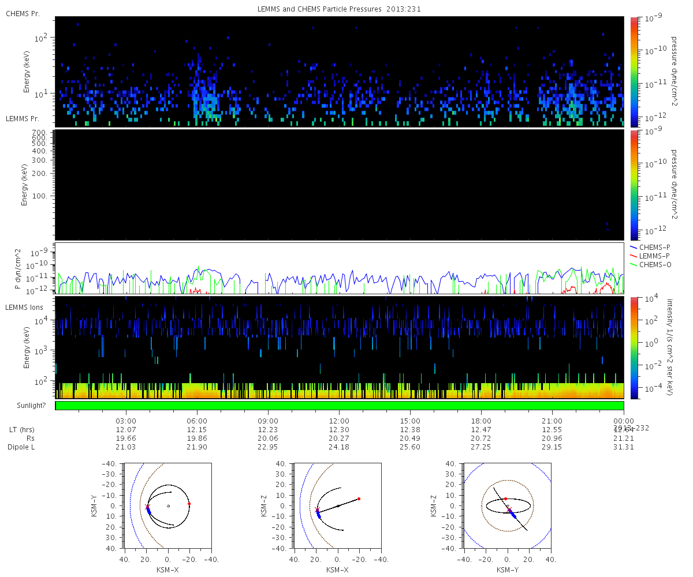
Task: Click the LT (hrs) row label
Action: click(x=21, y=430)
